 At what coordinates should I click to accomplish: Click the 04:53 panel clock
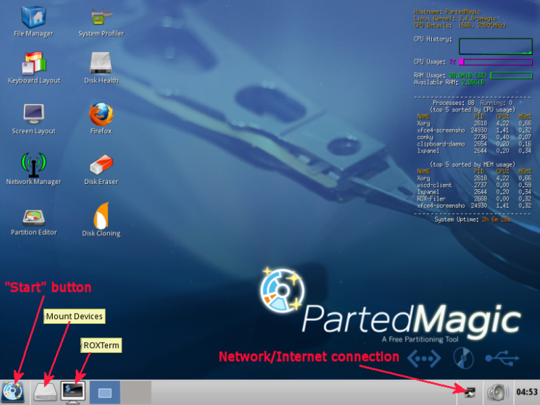526,392
